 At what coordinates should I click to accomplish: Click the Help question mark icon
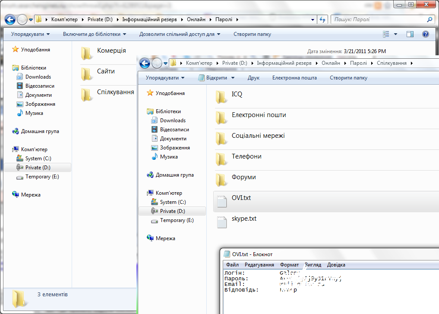coord(425,34)
